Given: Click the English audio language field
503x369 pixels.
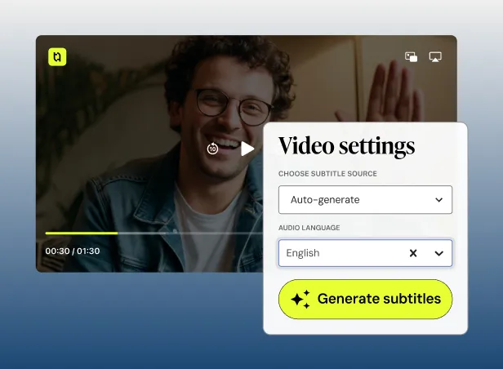Looking at the screenshot, I should click(365, 253).
